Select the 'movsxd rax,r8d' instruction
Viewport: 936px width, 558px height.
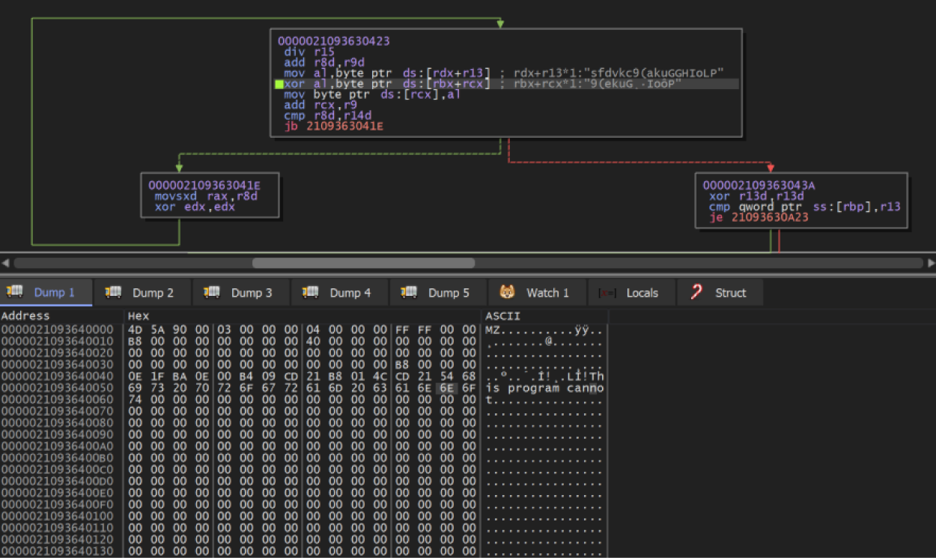point(206,196)
